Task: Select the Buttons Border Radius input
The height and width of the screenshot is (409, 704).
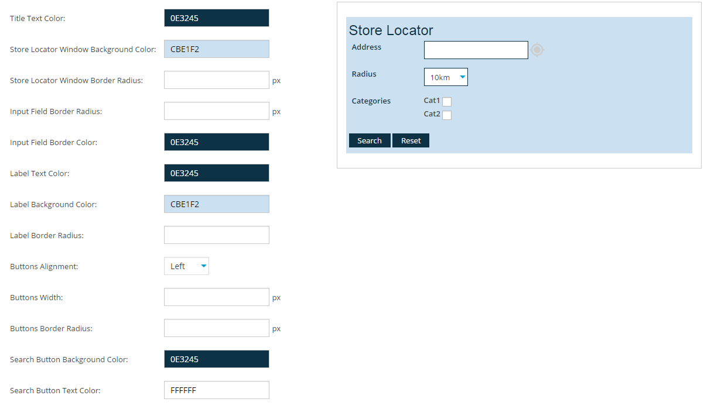Action: click(x=216, y=328)
